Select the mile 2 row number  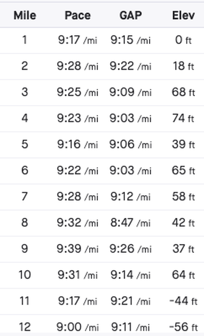(25, 66)
